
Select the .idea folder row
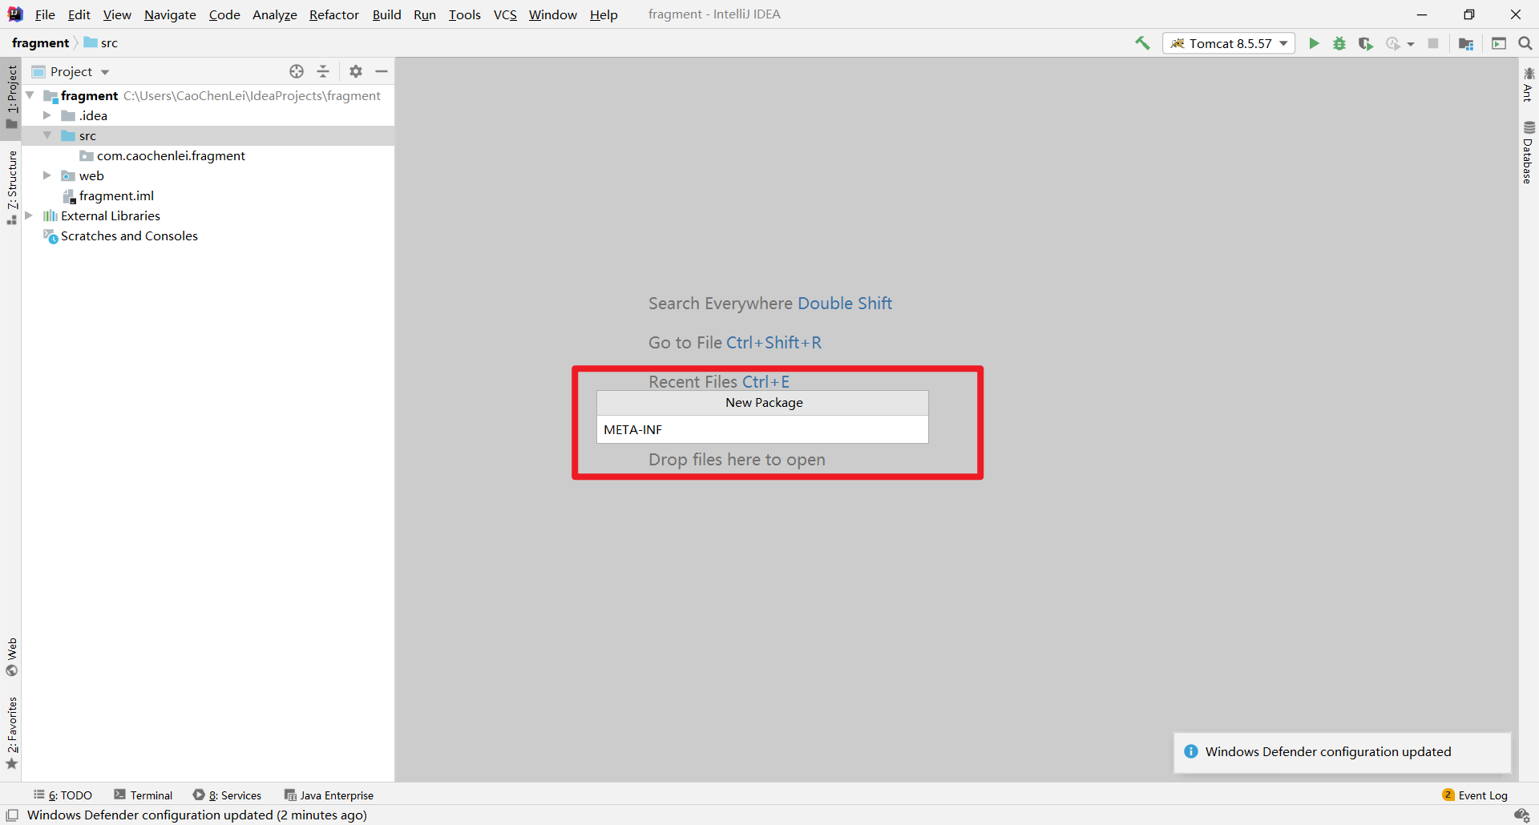(x=208, y=115)
